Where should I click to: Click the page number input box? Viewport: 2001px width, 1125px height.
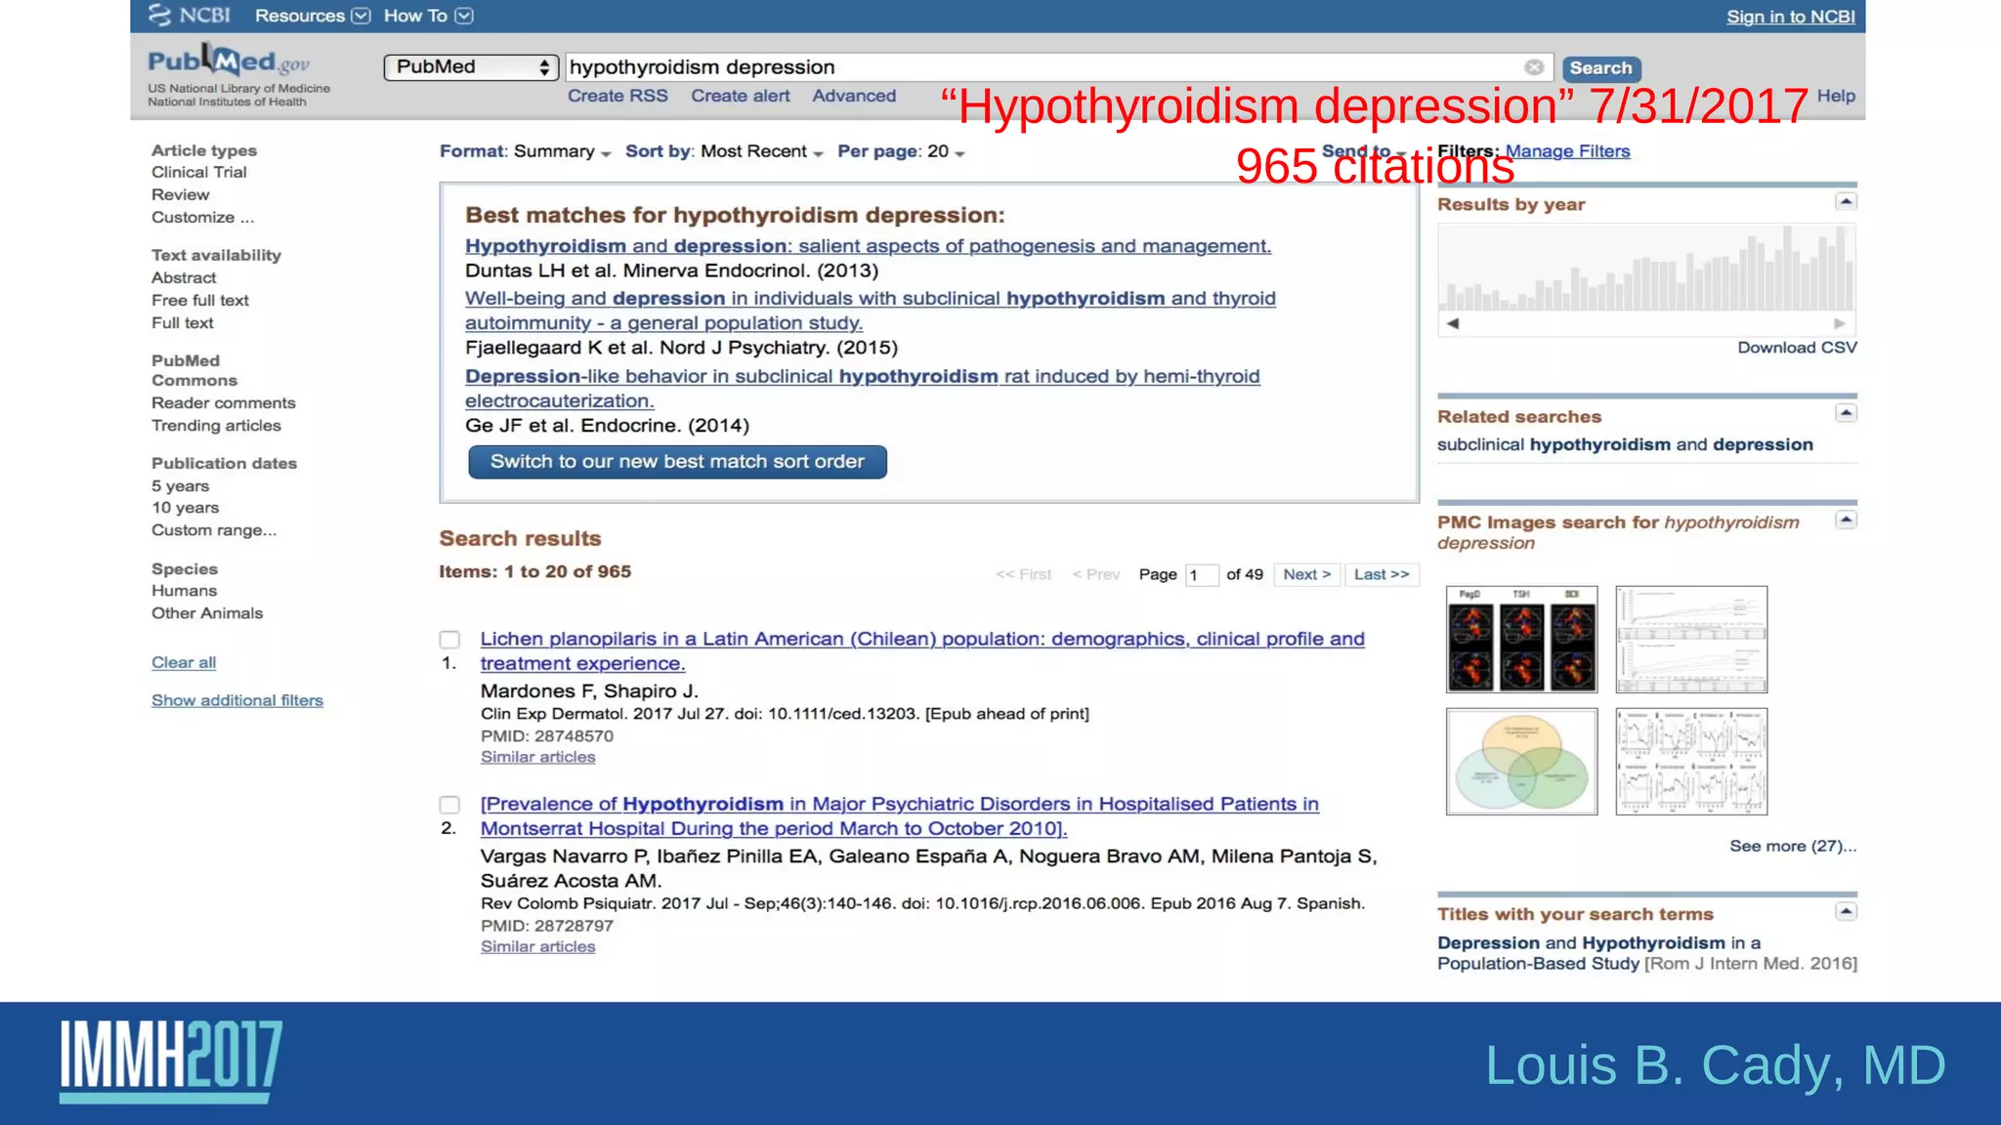click(1202, 575)
